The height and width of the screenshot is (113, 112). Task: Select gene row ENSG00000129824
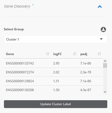click(x=54, y=81)
